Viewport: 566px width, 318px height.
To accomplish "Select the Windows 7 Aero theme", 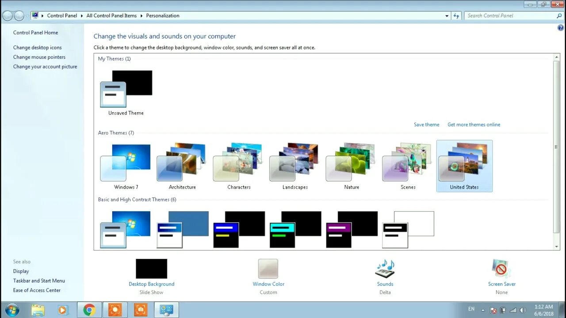I will click(x=126, y=167).
